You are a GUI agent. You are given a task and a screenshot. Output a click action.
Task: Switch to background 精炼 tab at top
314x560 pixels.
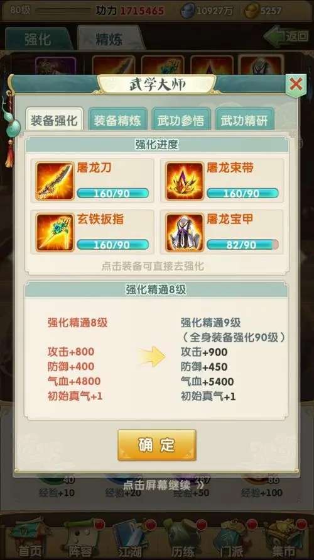[x=109, y=38]
